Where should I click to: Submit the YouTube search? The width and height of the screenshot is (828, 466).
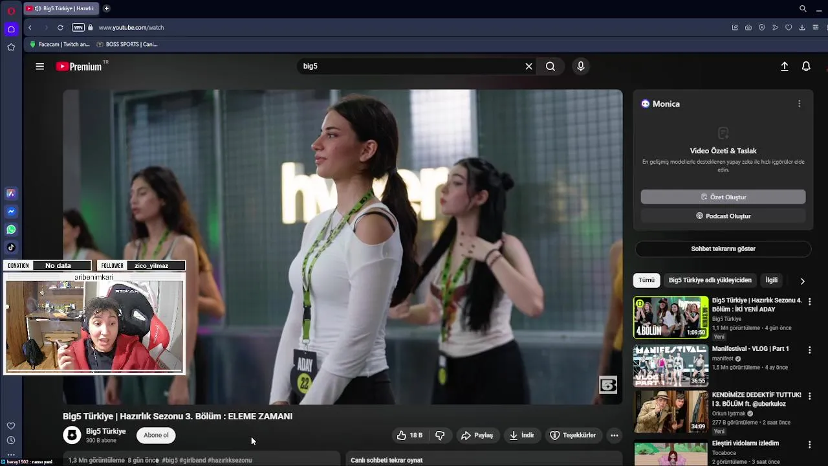point(550,66)
